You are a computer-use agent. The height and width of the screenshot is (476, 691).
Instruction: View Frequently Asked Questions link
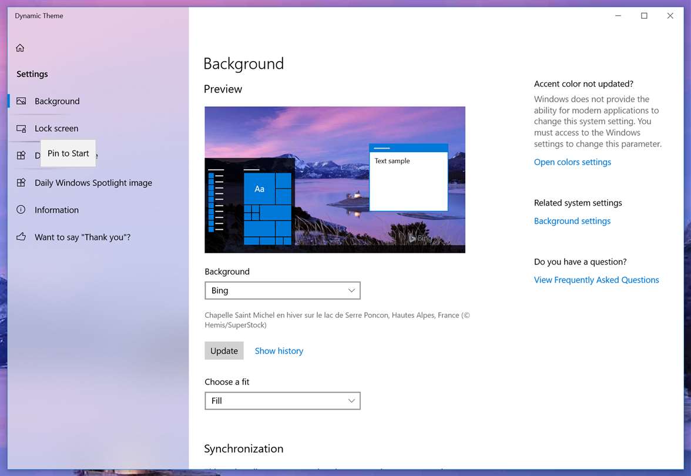click(x=597, y=280)
